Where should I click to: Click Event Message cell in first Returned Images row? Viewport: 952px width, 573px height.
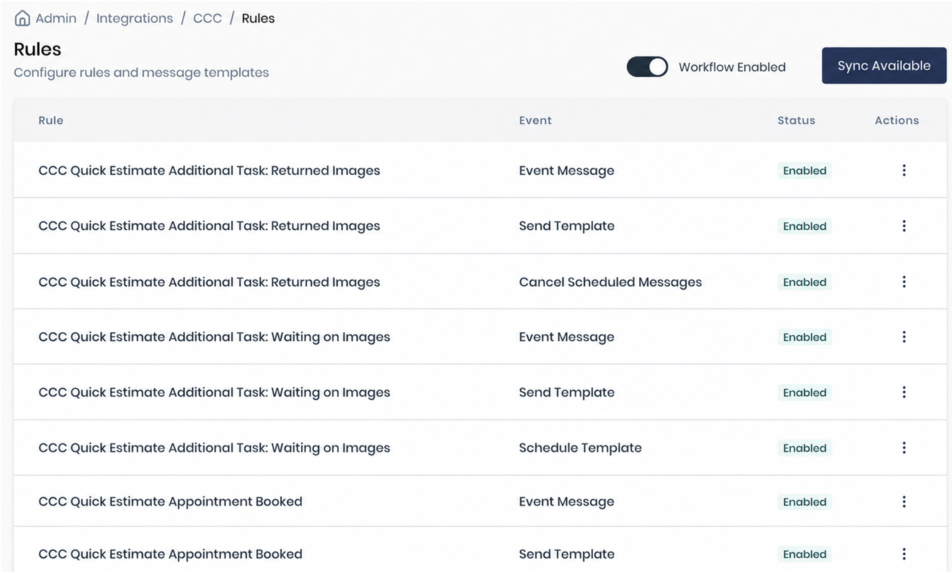click(566, 171)
